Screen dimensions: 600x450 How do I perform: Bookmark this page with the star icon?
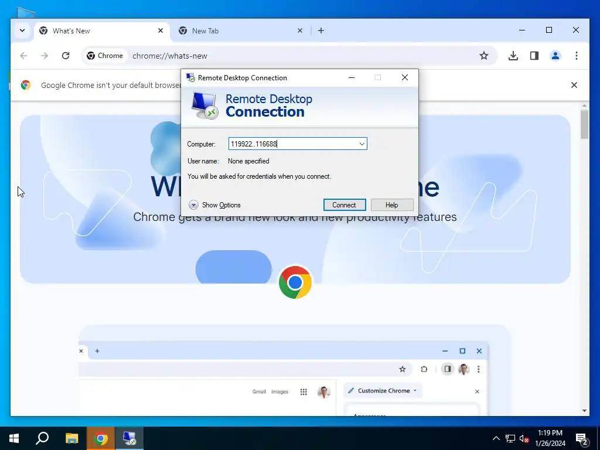pyautogui.click(x=483, y=56)
